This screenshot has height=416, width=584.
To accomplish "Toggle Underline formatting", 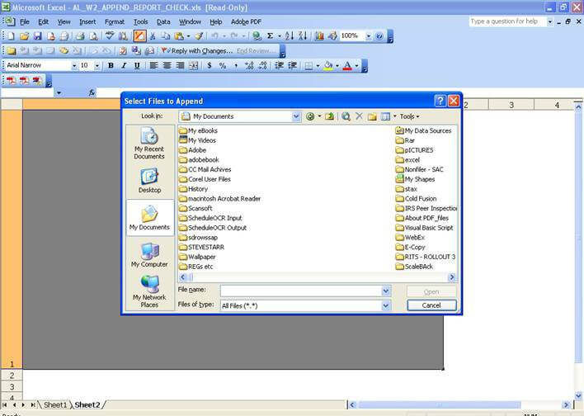I will pos(137,65).
